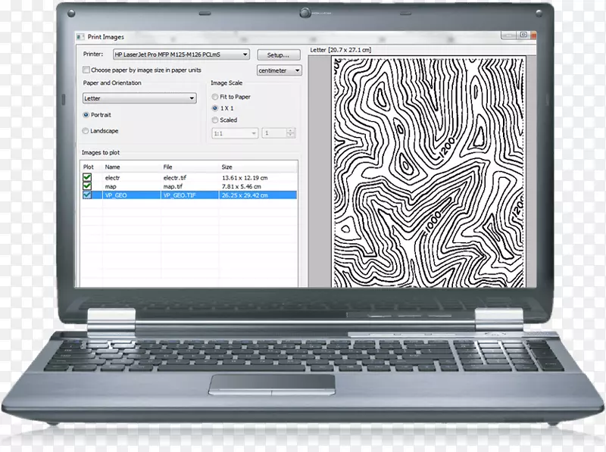Expand the Letter paper size dropdown
Viewport: 606px width, 452px height.
point(139,98)
